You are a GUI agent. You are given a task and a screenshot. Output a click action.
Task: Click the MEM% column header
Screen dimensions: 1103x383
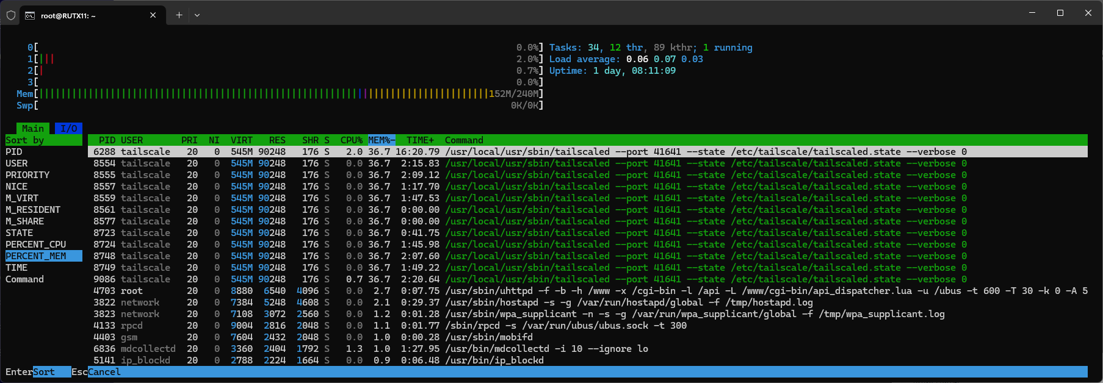pyautogui.click(x=381, y=140)
